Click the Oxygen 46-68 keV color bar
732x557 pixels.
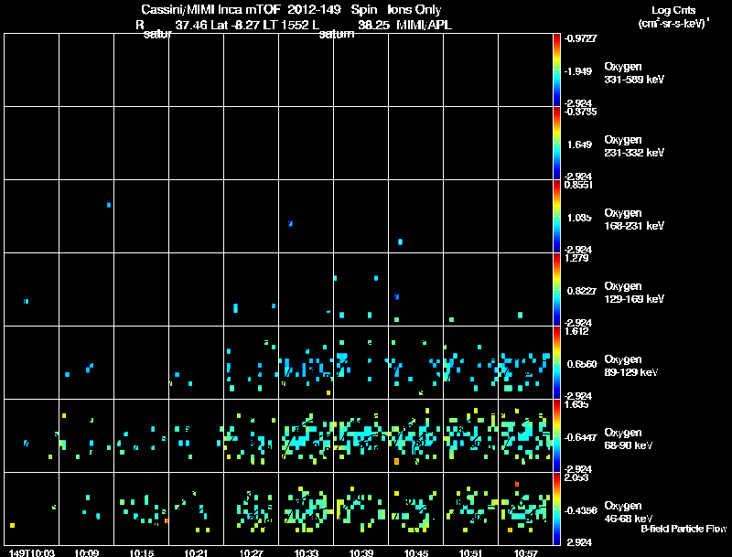(556, 509)
